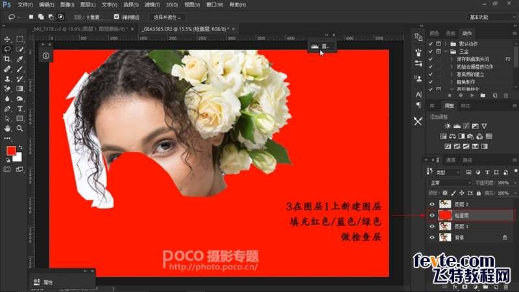
Task: Open the 窗口(W) menu
Action: tap(215, 5)
